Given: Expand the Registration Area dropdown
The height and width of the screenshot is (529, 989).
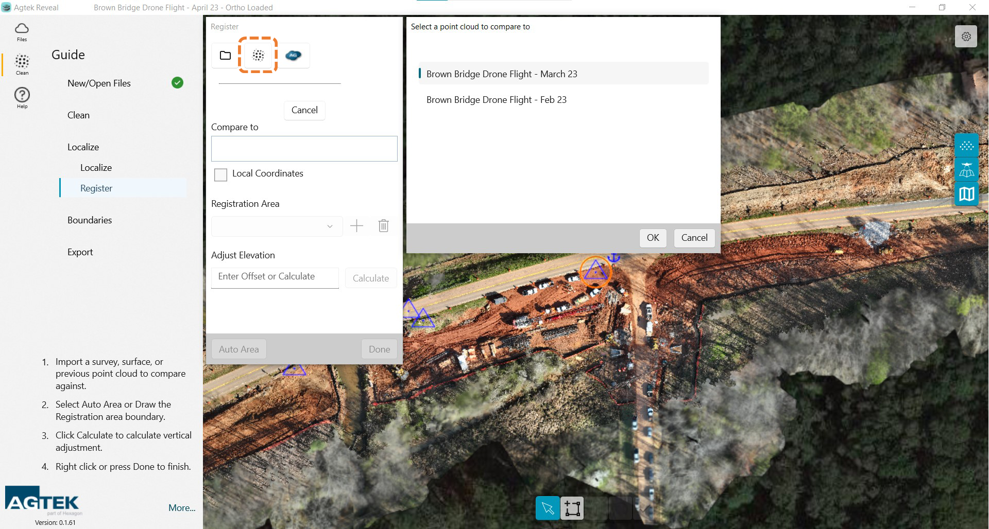Looking at the screenshot, I should click(x=277, y=226).
